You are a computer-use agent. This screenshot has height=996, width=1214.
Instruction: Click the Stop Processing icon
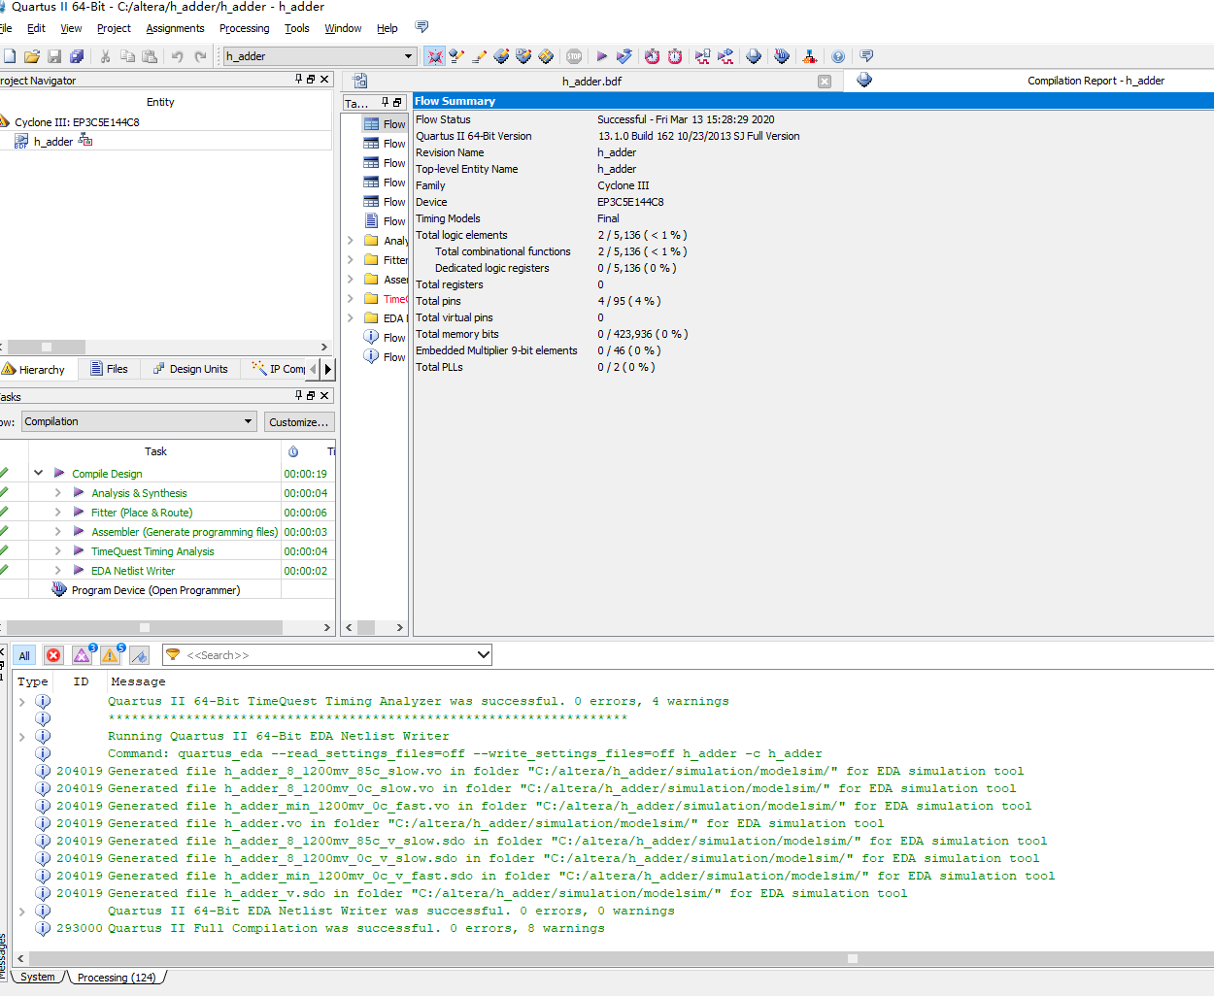click(x=574, y=56)
